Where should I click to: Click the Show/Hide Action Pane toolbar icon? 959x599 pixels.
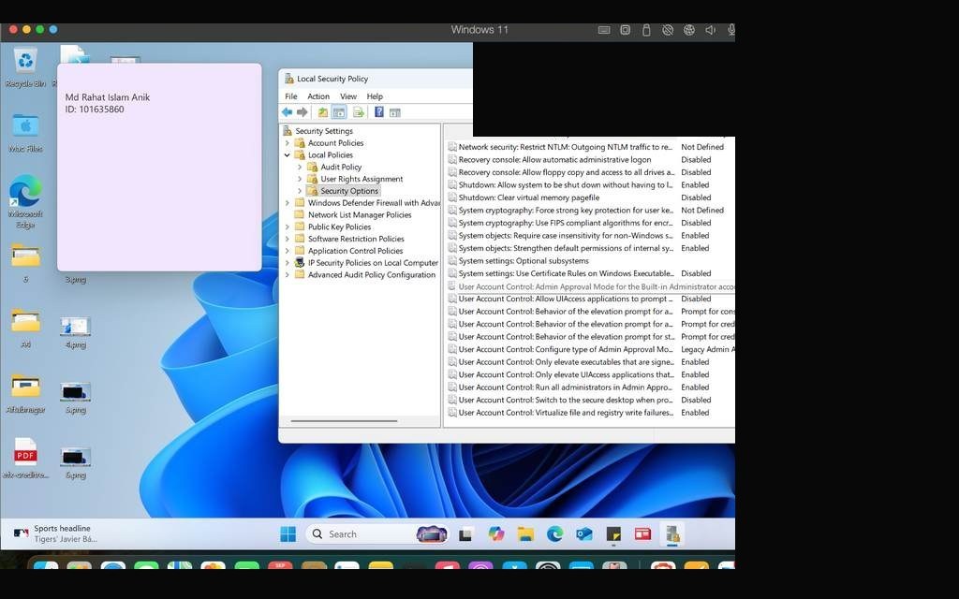(395, 112)
